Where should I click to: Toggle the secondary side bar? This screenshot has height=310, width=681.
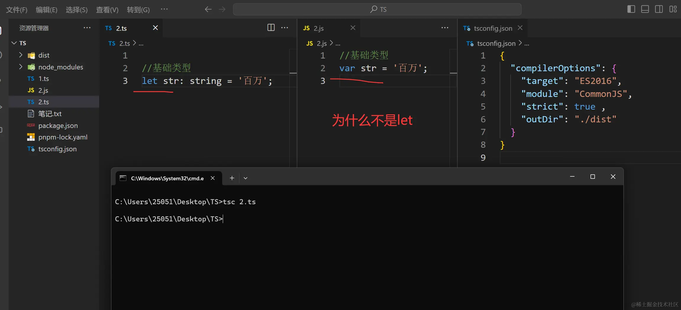pos(659,9)
